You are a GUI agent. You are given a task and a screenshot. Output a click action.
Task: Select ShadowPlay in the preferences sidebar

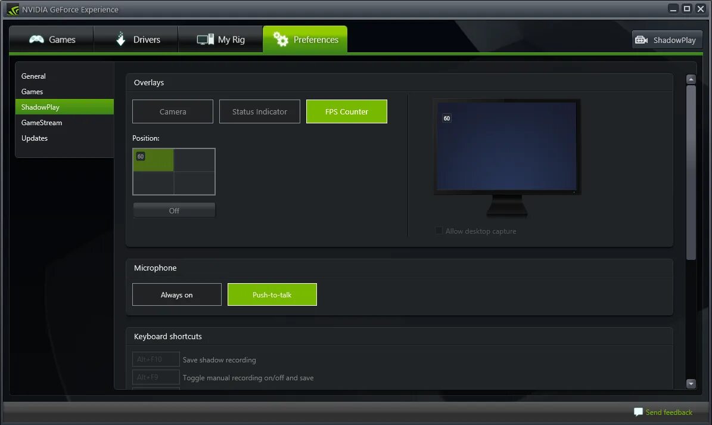(64, 107)
